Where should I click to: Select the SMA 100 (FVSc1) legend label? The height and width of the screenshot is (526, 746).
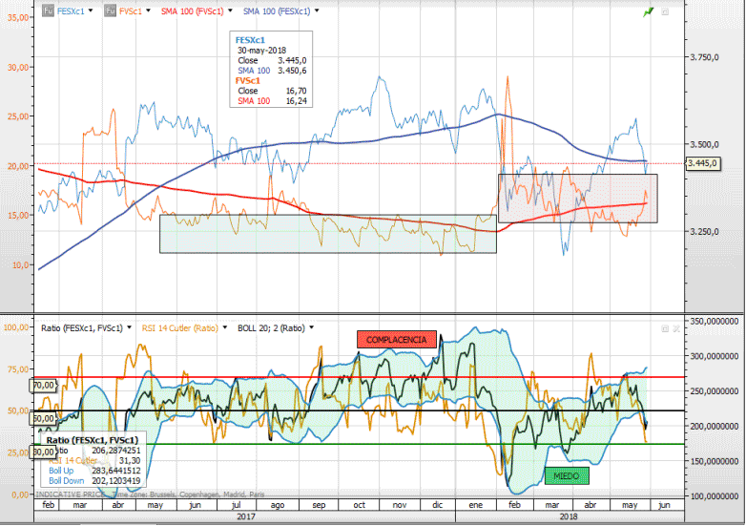(192, 11)
